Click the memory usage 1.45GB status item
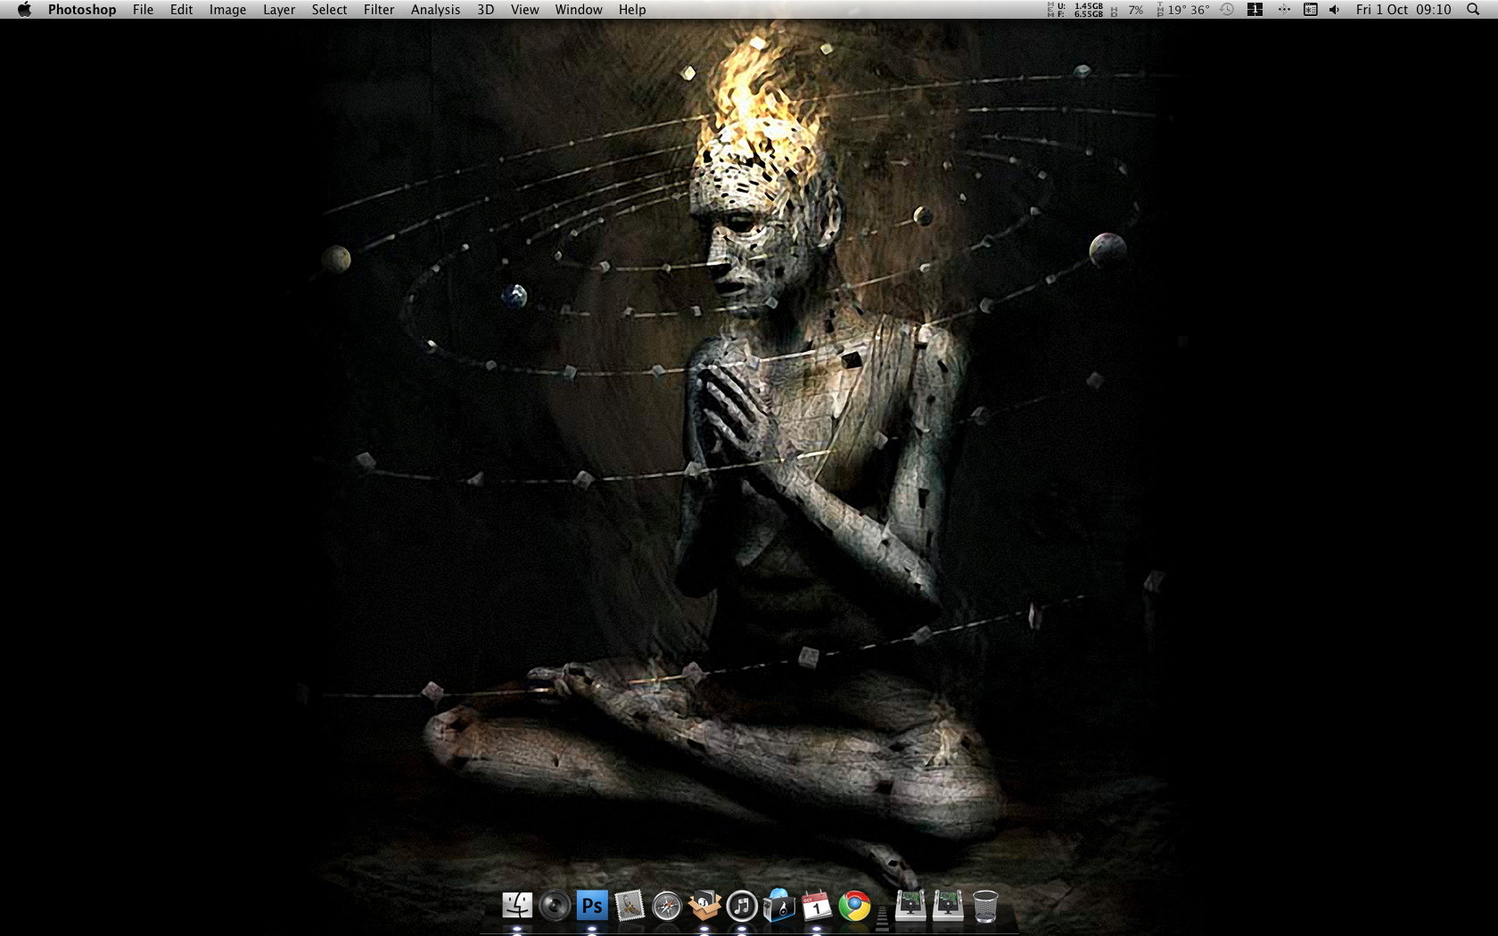 [1076, 10]
